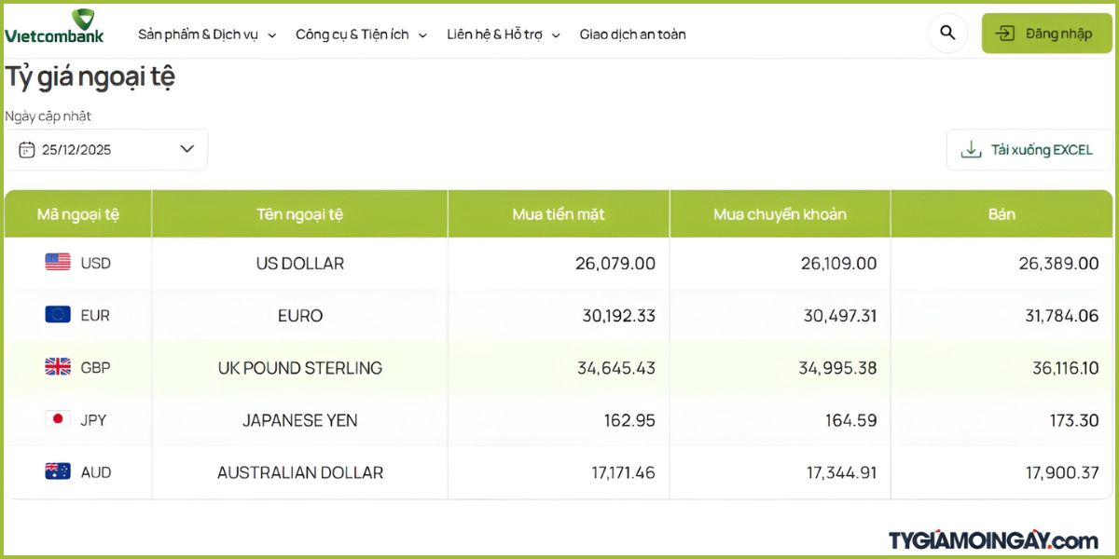
Task: Click the Mua tiền mặt column header
Action: (559, 214)
